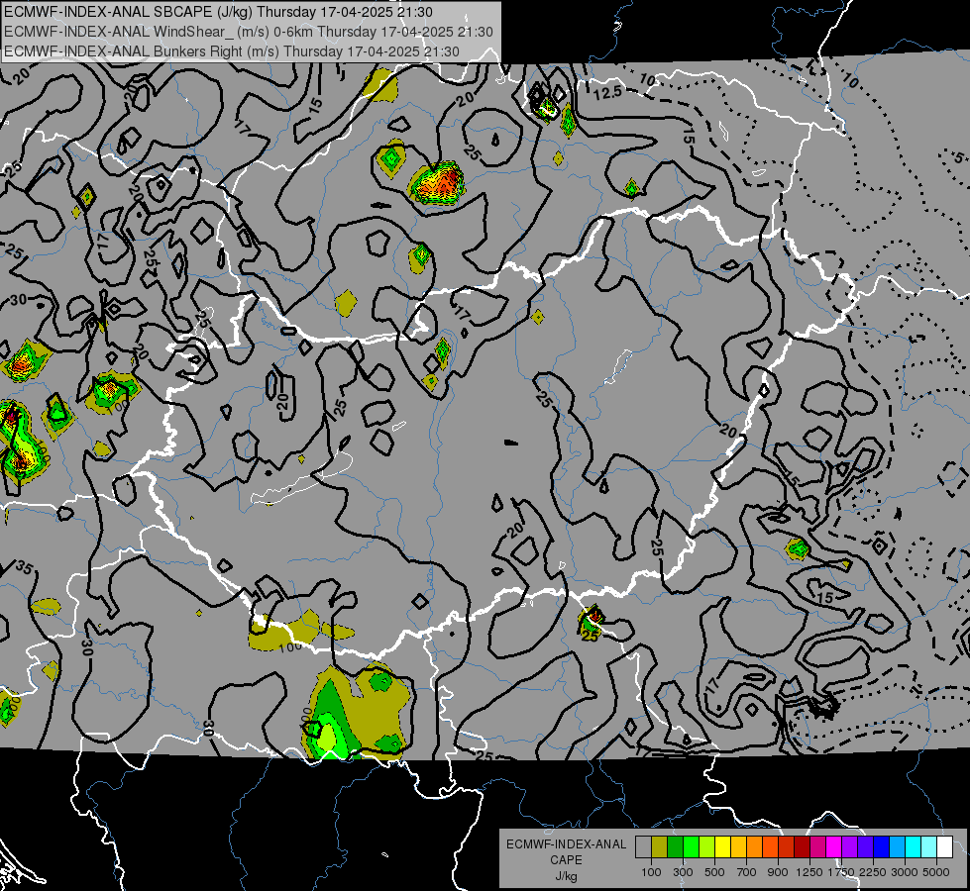Click the 3000 value on legend scale
This screenshot has width=970, height=891.
pos(905,872)
